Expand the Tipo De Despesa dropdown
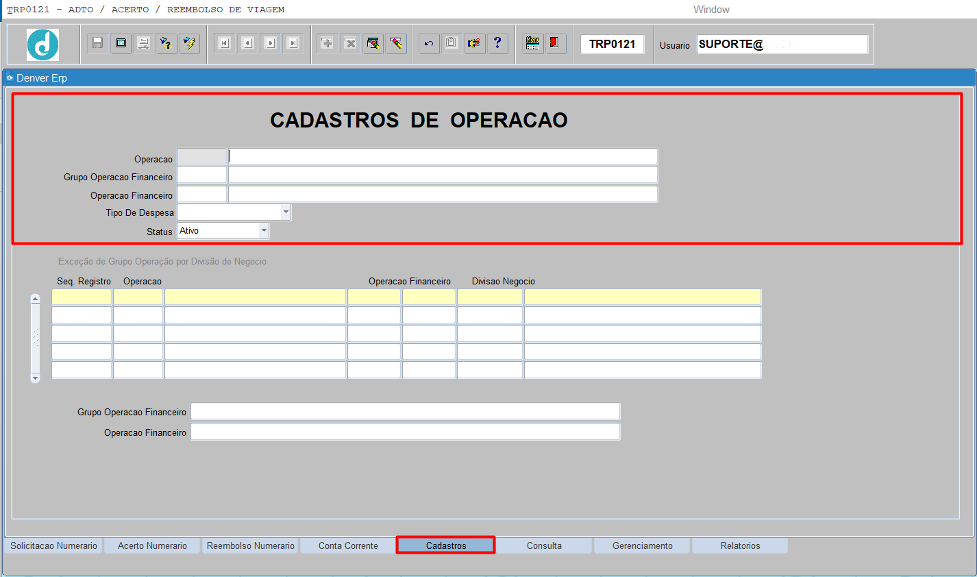977x577 pixels. [x=286, y=212]
